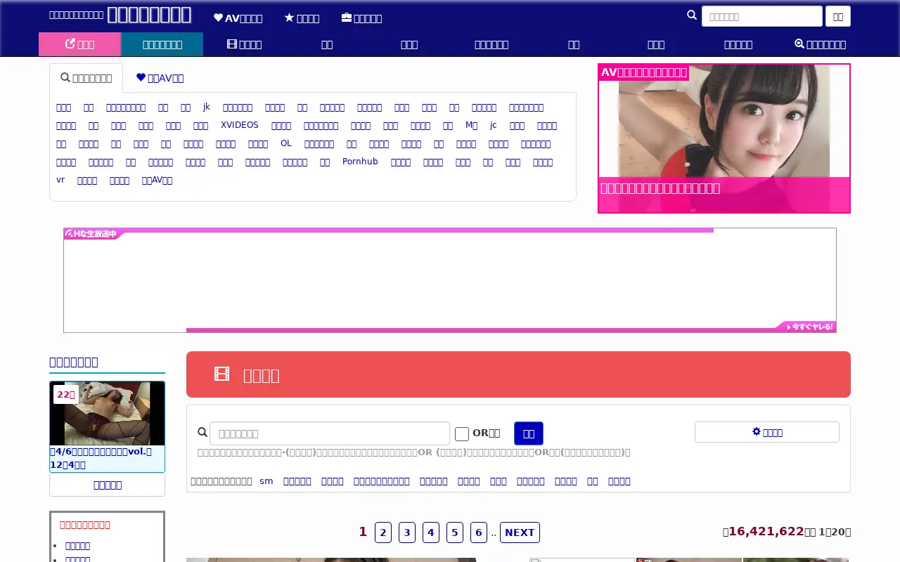Screen dimensions: 900x562
Task: Focus the header search input field
Action: (762, 16)
